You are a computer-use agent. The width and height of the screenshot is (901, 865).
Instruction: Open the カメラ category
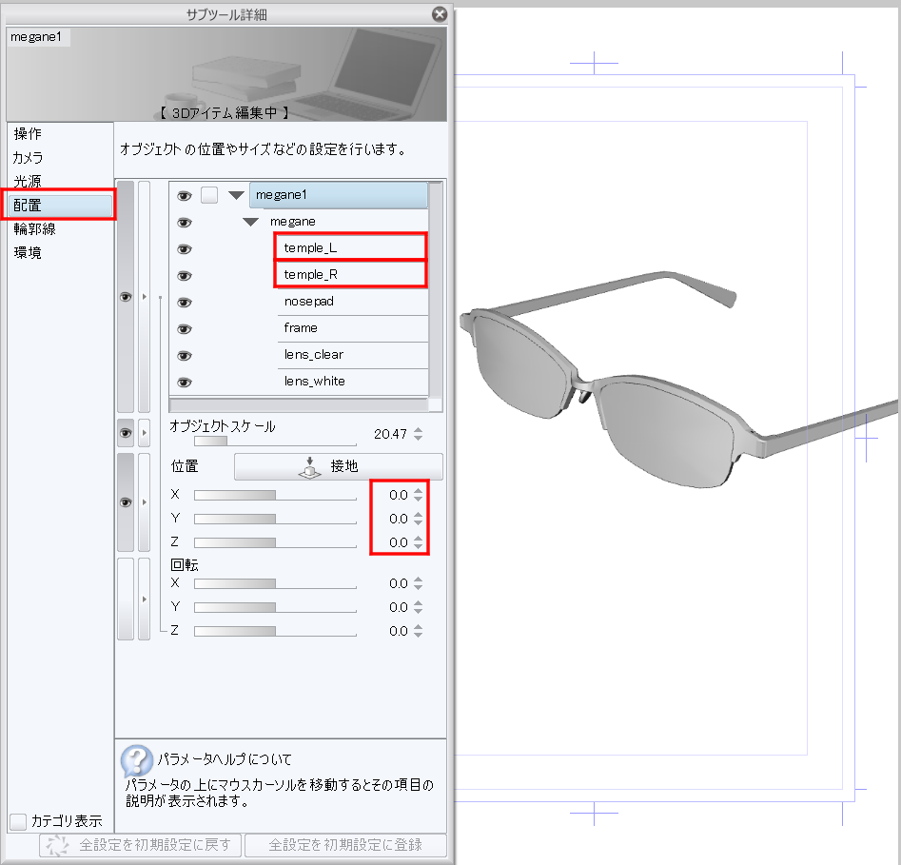coord(29,158)
